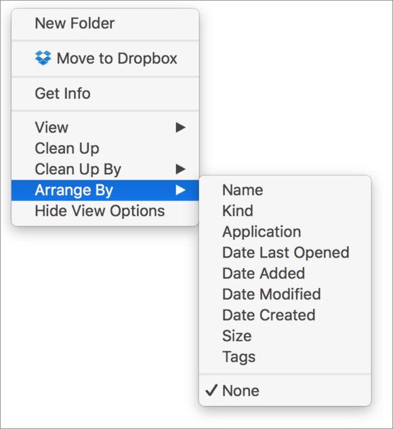Image resolution: width=393 pixels, height=429 pixels.
Task: Click the Dropbox icon in the menu
Action: [x=43, y=58]
